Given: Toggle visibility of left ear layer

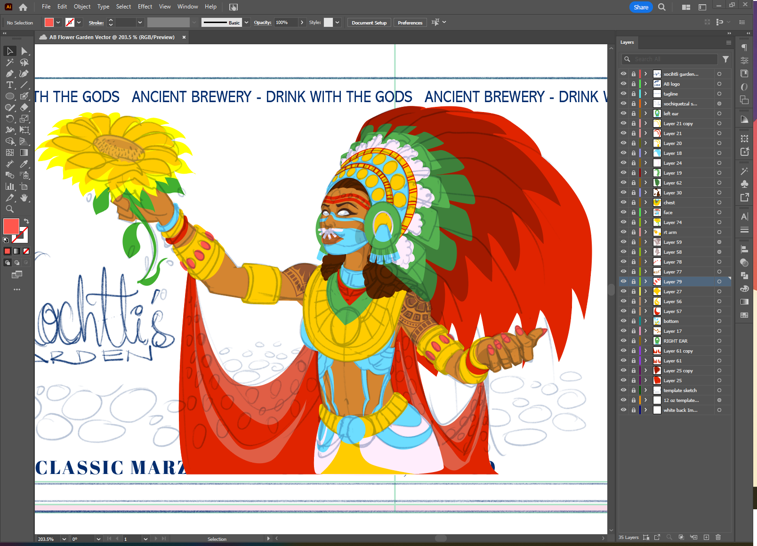Looking at the screenshot, I should coord(623,113).
